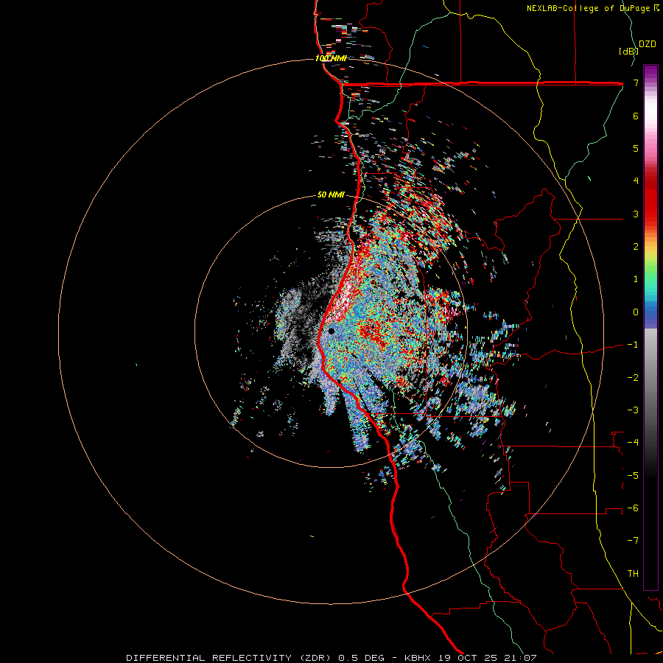This screenshot has width=663, height=663.
Task: Click the NEXLAB-College of DuPage watermark text
Action: (x=592, y=8)
